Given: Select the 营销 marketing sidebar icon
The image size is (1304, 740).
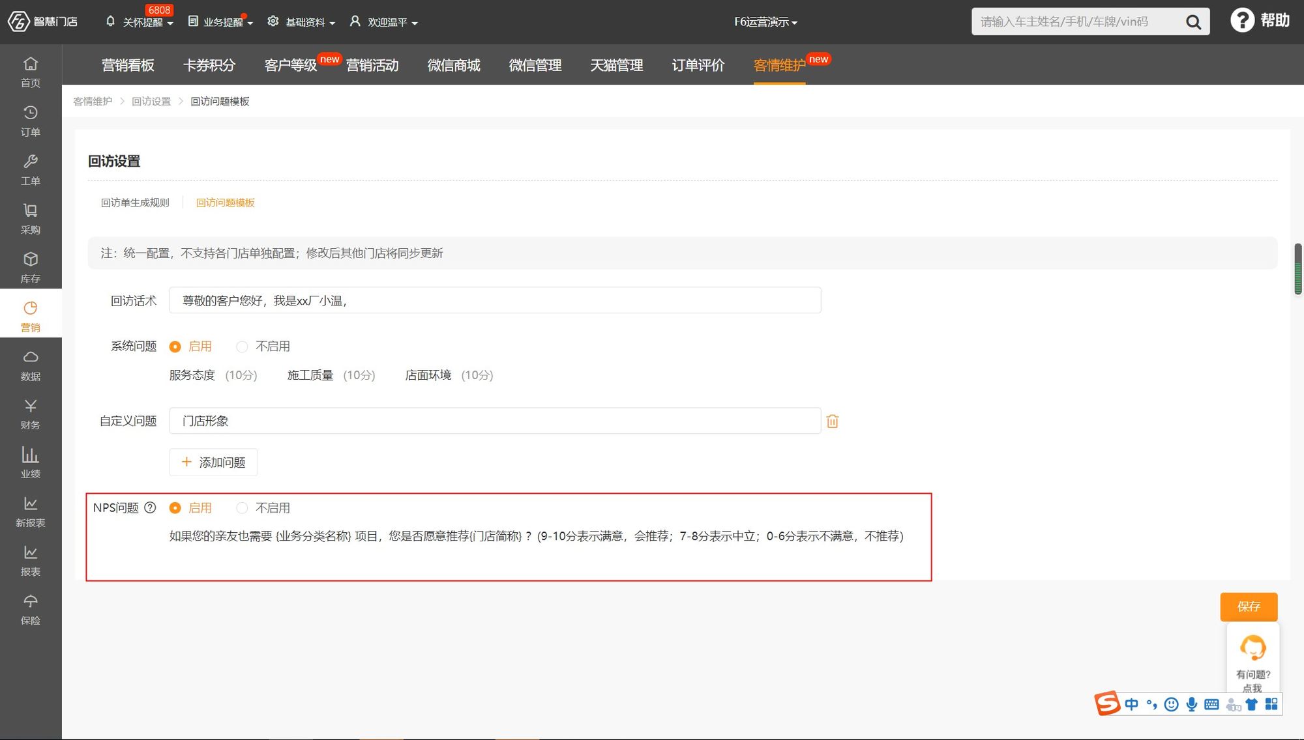Looking at the screenshot, I should point(31,316).
